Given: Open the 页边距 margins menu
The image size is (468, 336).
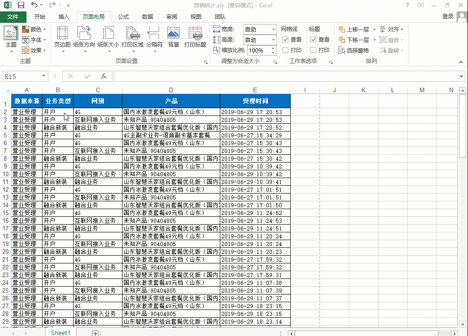Looking at the screenshot, I should (62, 39).
